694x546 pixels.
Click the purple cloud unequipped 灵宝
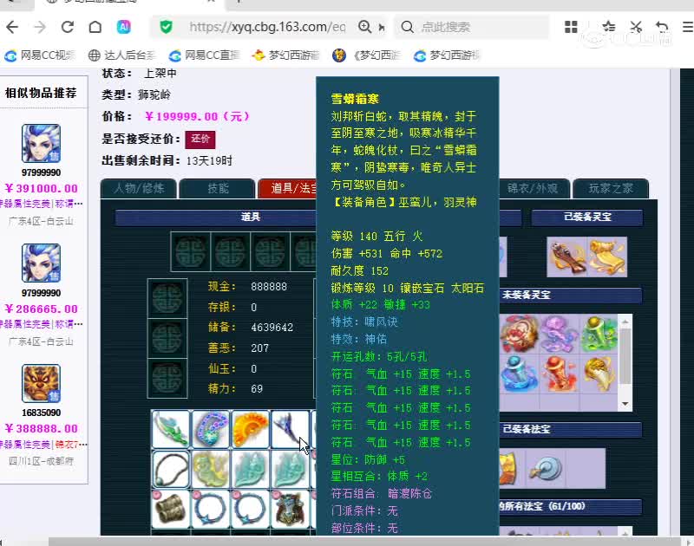point(560,334)
